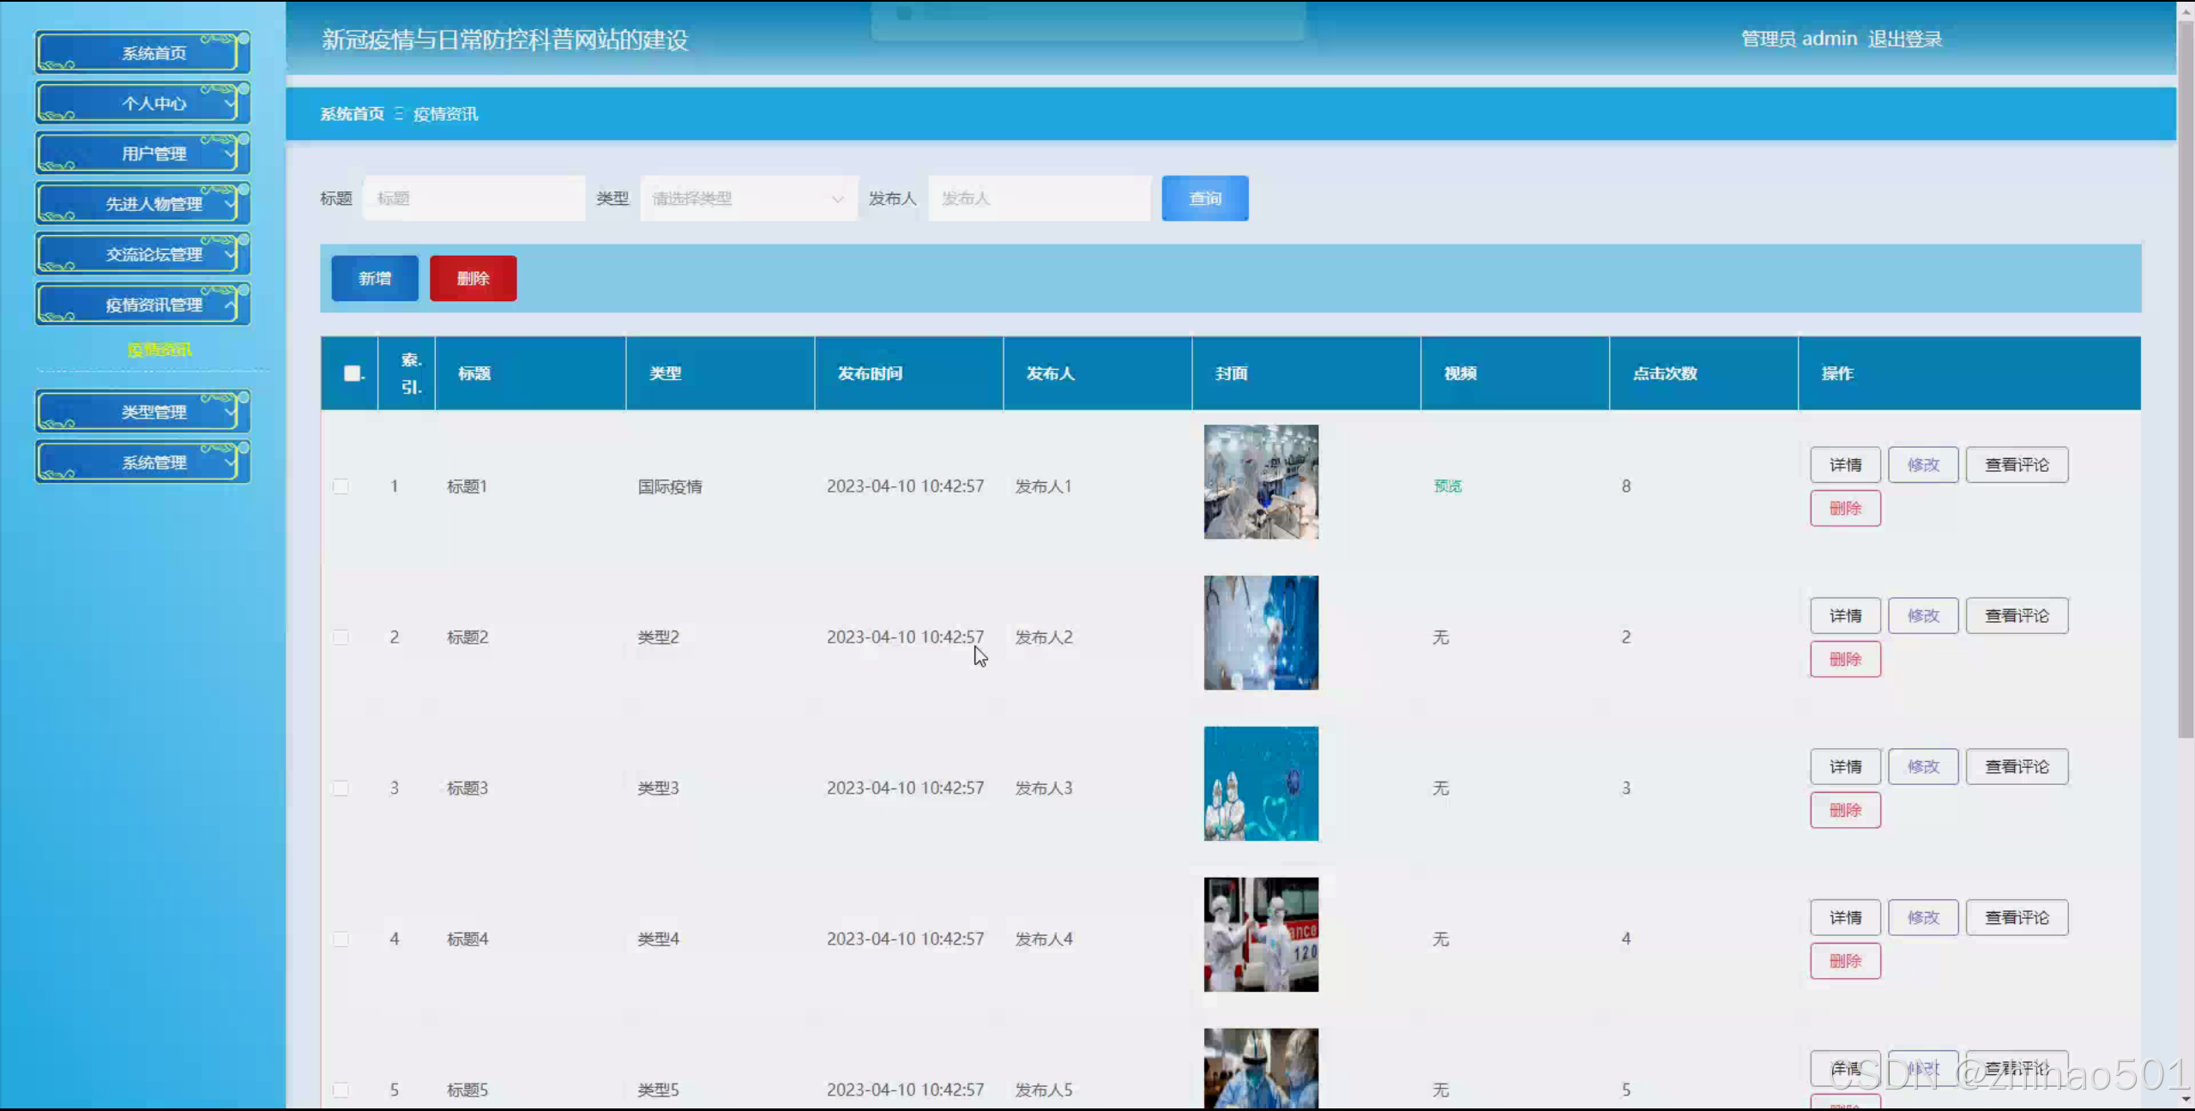Expand the 用户管理 sidebar menu
Screen dimensions: 2195x1111
(x=154, y=154)
